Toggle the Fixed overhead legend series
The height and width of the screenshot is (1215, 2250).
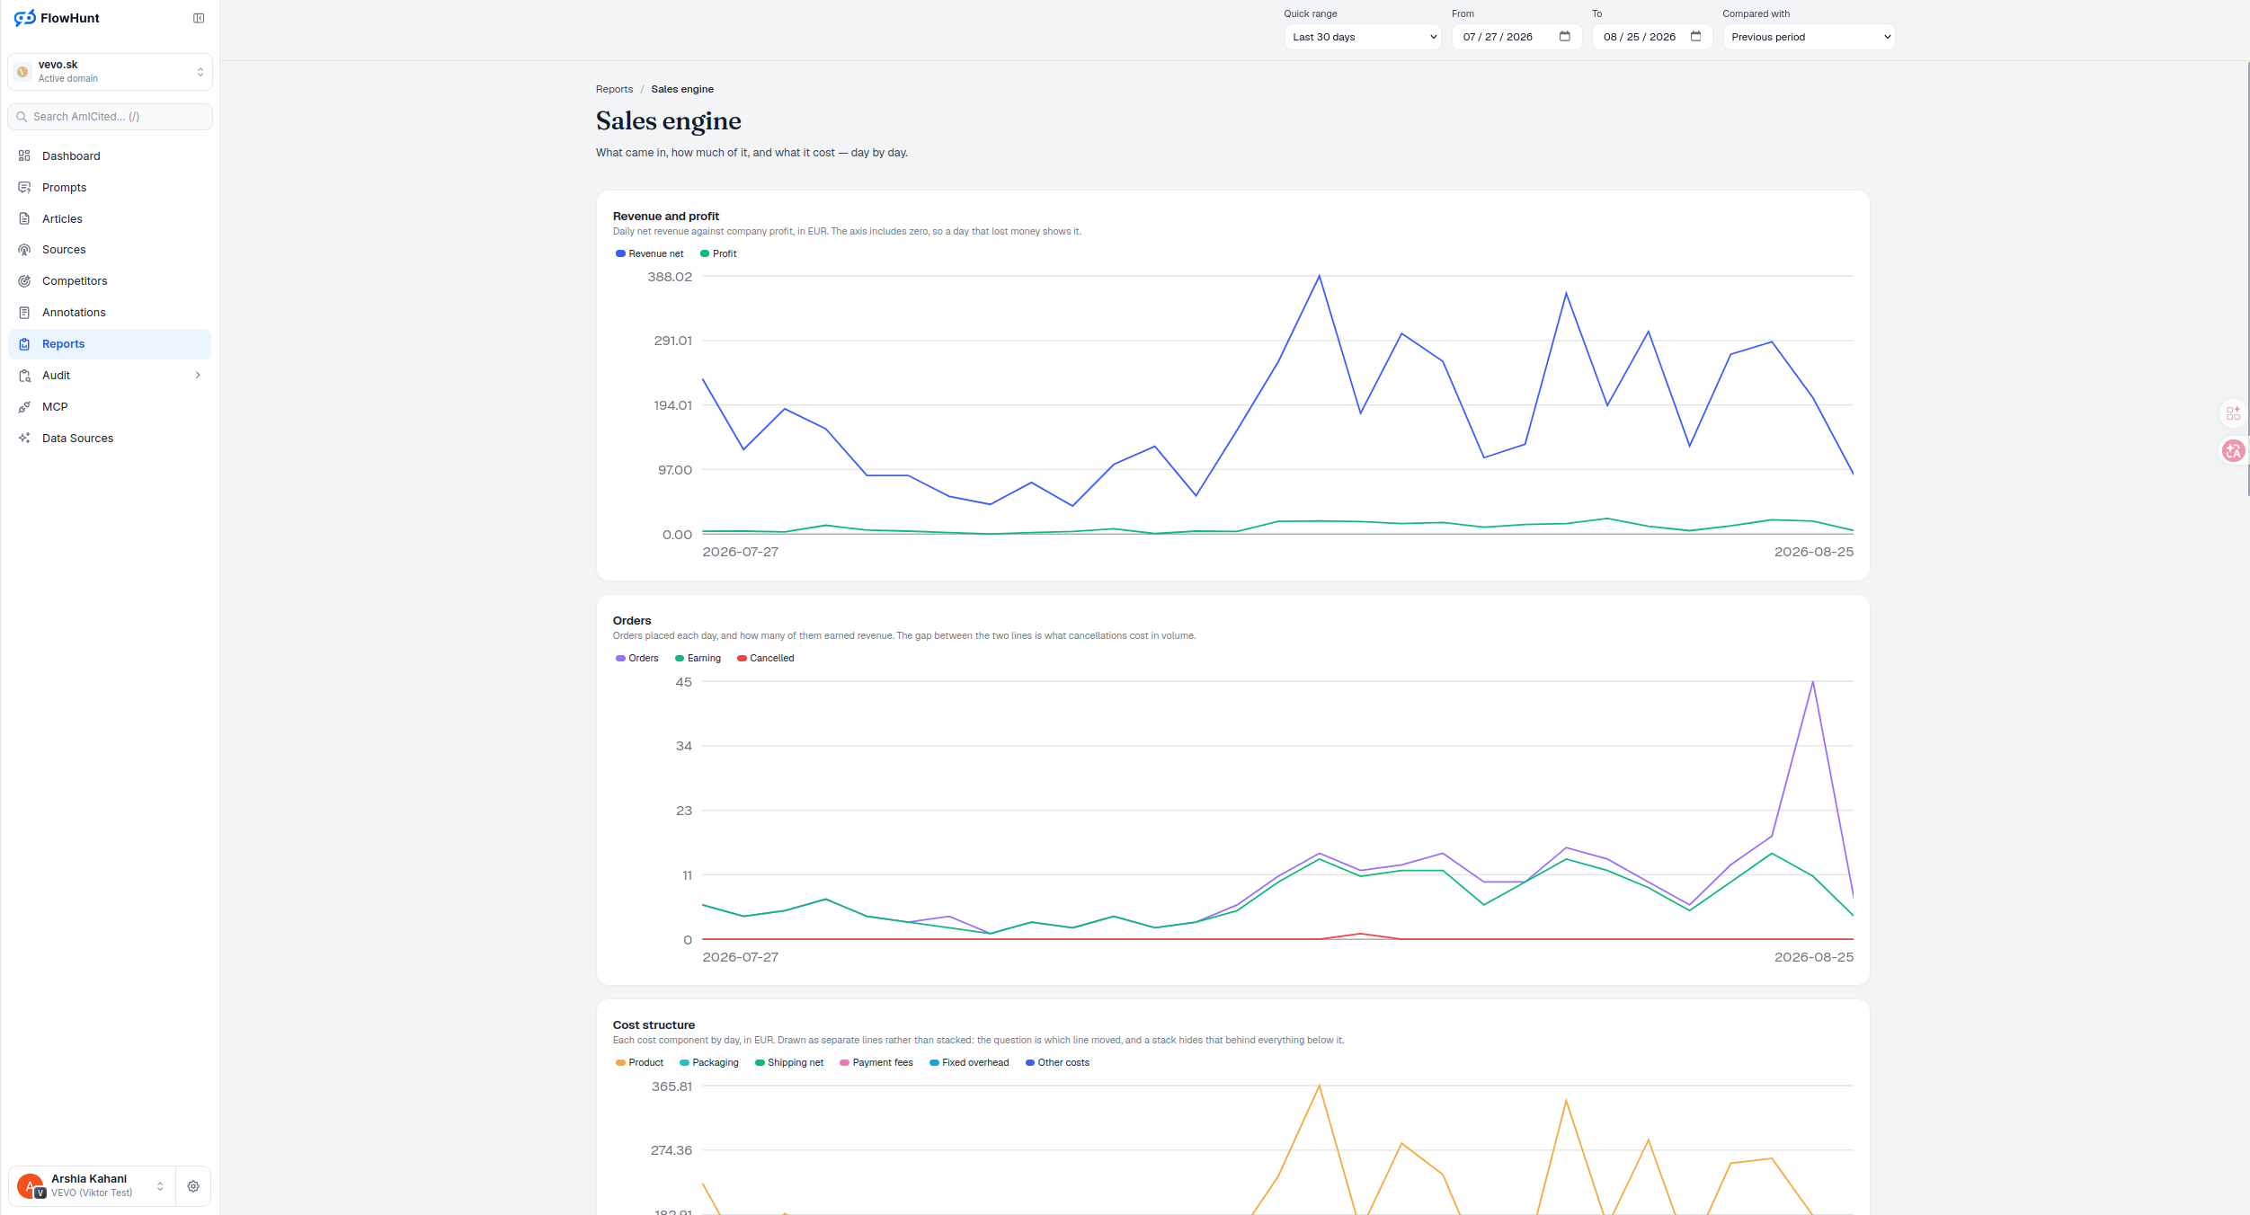click(x=969, y=1062)
